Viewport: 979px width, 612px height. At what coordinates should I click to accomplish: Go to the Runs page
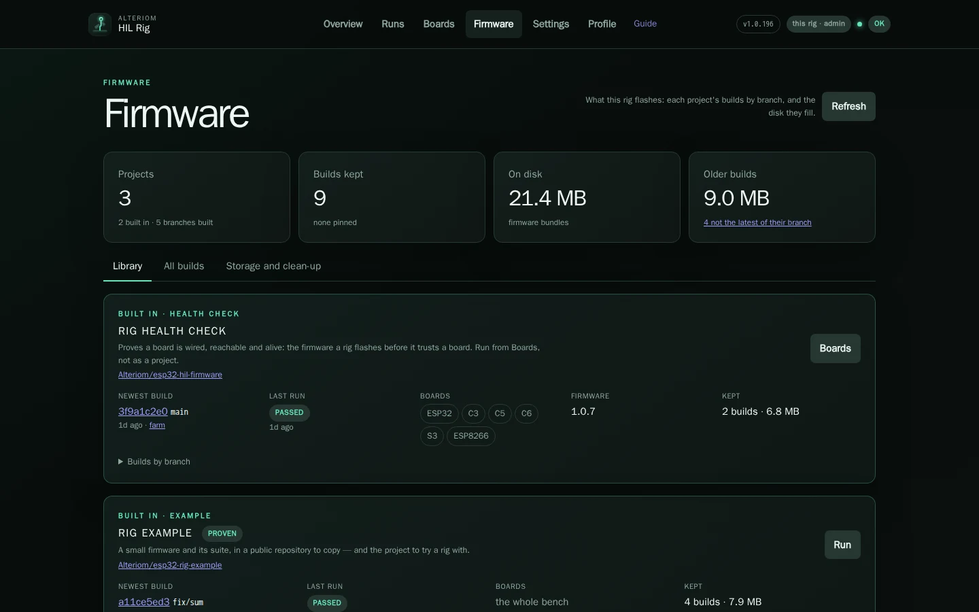393,24
